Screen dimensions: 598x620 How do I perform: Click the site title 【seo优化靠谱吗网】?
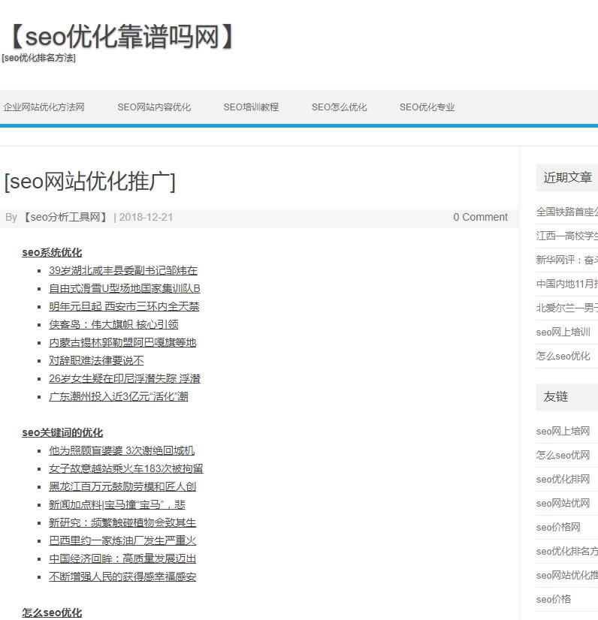[x=122, y=36]
